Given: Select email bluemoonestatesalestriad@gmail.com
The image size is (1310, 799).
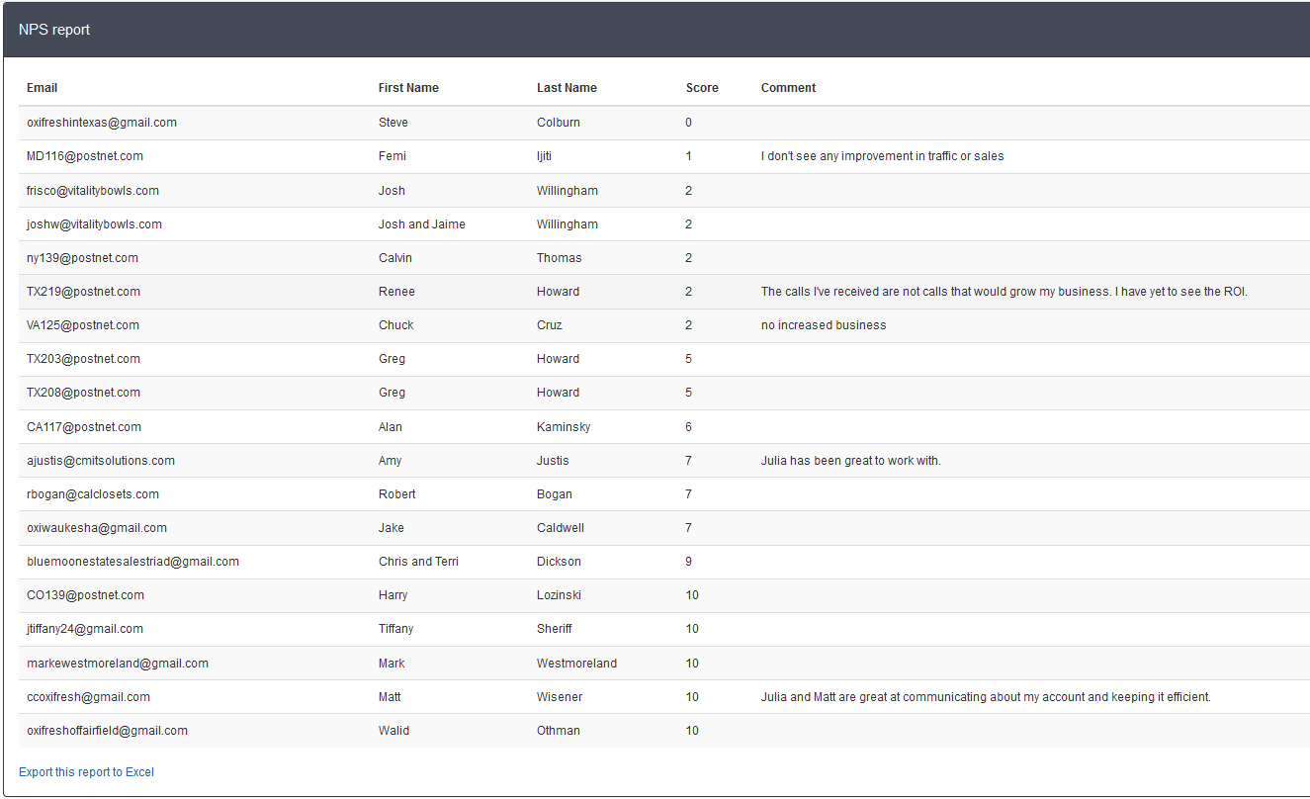Looking at the screenshot, I should (x=132, y=562).
